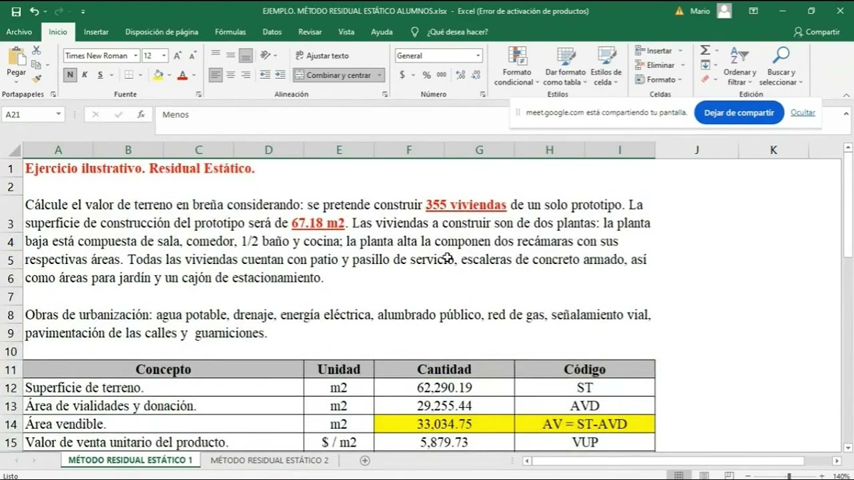854x480 pixels.
Task: Click the Ocultar link
Action: [803, 113]
